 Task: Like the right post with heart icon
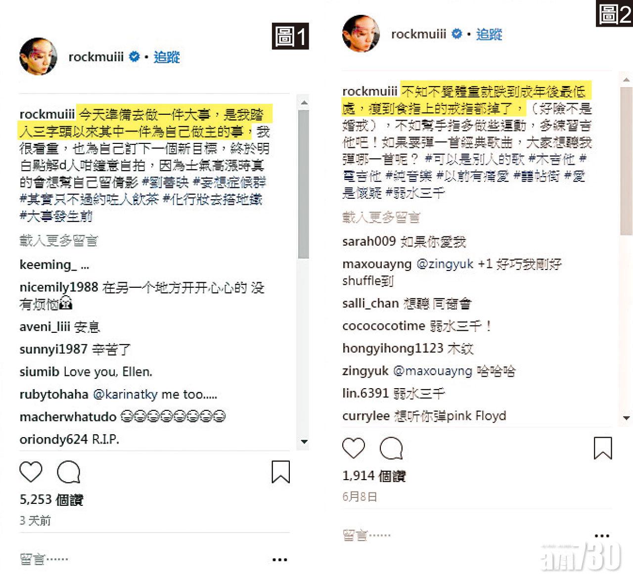pos(354,448)
